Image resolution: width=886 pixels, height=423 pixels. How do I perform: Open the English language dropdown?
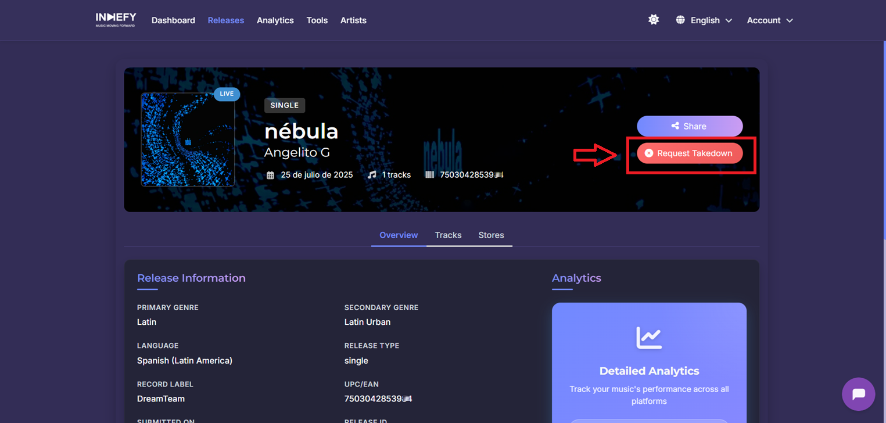click(704, 20)
